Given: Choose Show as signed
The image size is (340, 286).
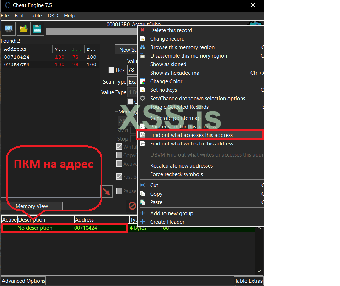Looking at the screenshot, I should point(201,64).
